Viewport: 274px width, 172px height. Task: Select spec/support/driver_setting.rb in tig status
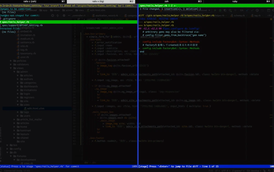22,25
